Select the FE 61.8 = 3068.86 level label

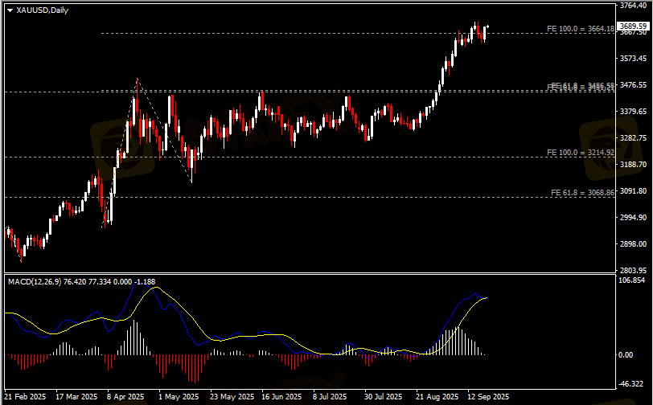[582, 193]
